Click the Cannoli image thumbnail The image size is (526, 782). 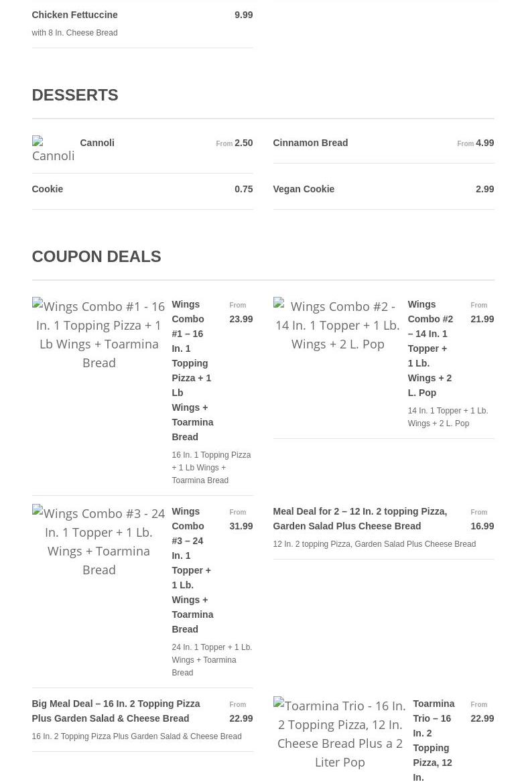(53, 149)
